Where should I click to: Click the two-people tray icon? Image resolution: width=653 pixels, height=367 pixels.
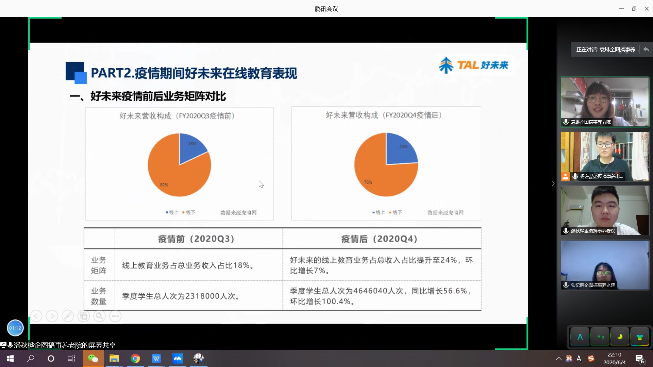click(x=569, y=359)
